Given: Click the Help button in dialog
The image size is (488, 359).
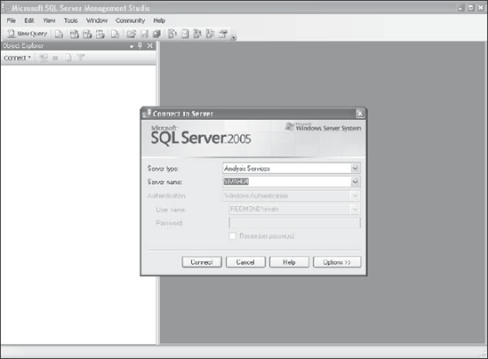Looking at the screenshot, I should (289, 262).
